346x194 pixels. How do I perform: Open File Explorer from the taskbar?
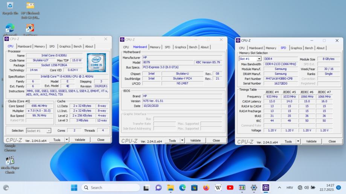click(x=171, y=188)
